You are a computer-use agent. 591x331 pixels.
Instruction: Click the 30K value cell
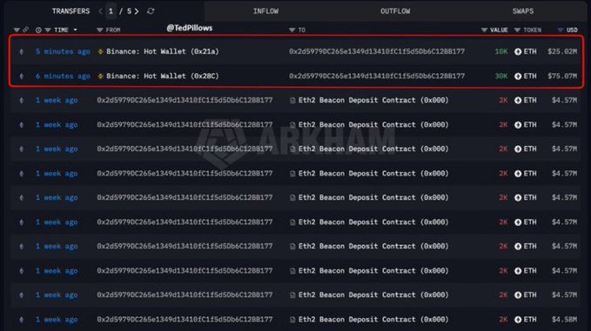(x=501, y=76)
